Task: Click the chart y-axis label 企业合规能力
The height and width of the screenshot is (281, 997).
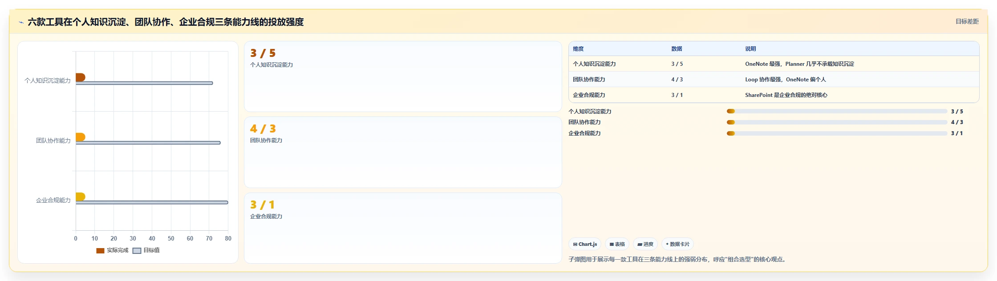Action: tap(53, 200)
